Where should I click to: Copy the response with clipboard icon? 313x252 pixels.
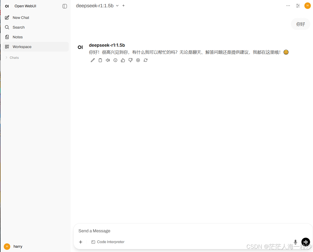pos(100,60)
